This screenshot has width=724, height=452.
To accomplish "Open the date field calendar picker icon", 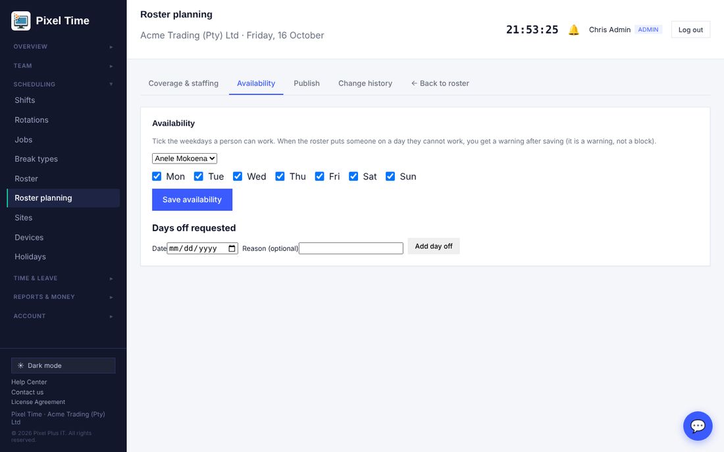I will coord(232,249).
